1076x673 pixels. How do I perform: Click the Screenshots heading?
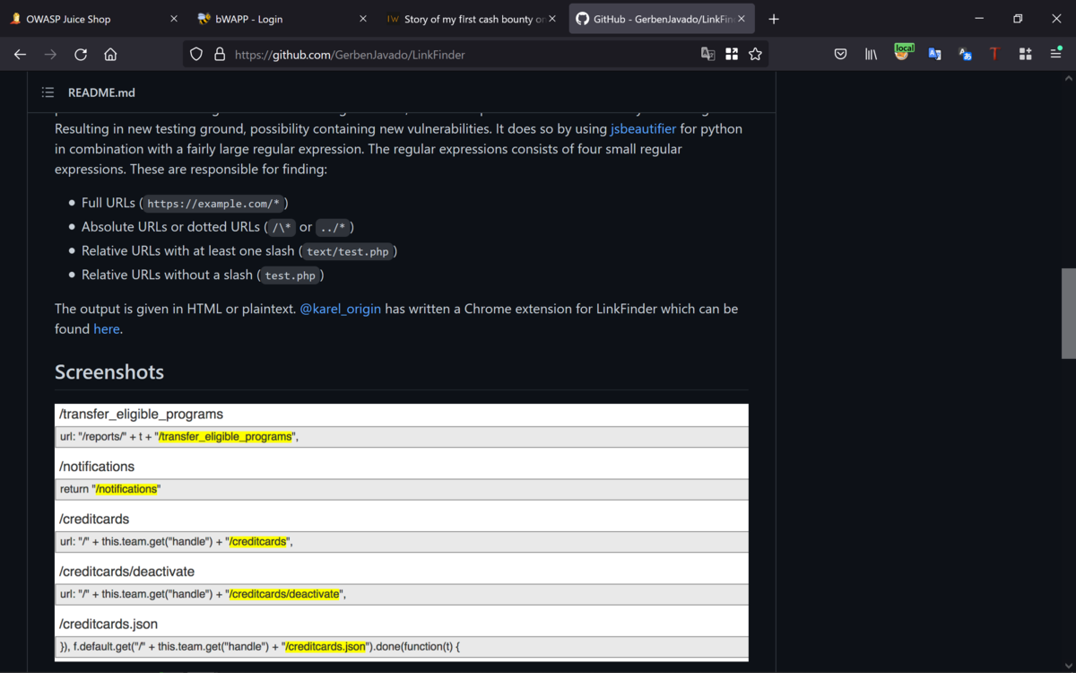109,371
